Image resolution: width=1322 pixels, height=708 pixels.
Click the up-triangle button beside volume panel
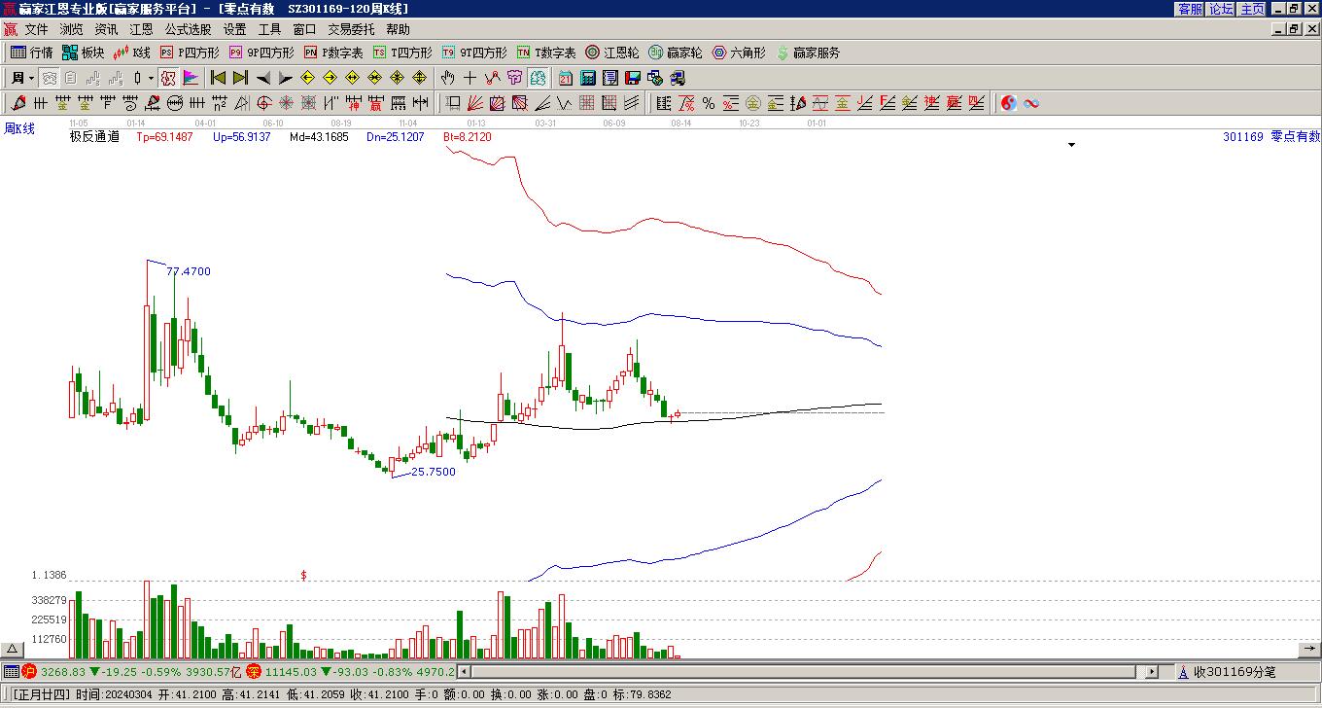(x=13, y=649)
